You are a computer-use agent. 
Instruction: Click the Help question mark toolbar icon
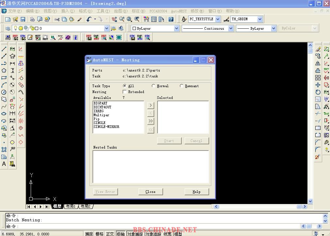[171, 19]
